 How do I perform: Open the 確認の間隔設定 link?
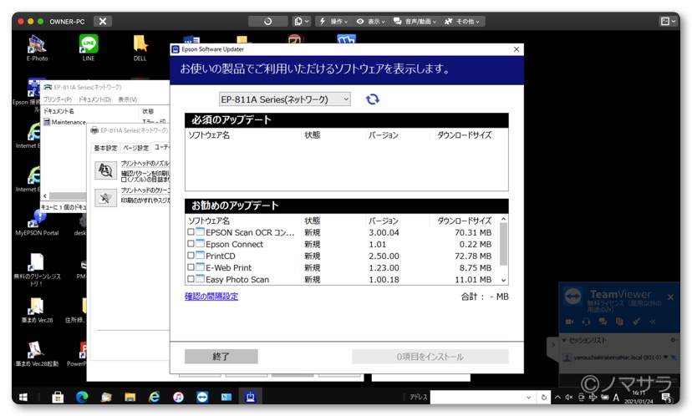pos(211,297)
